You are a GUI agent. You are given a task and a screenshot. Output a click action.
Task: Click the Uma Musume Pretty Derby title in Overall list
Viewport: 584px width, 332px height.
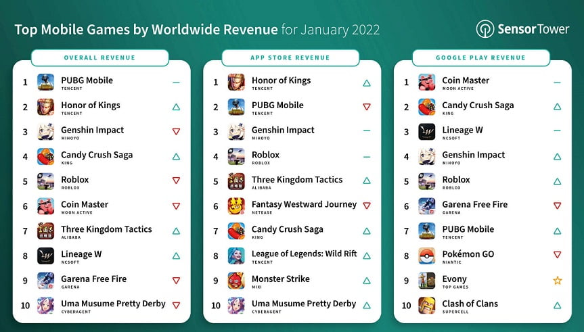113,304
